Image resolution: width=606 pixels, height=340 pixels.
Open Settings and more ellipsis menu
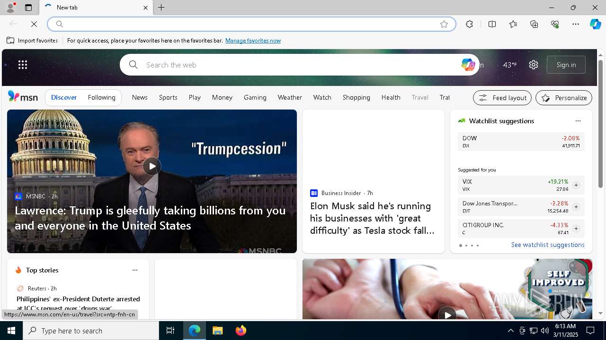[x=576, y=24]
